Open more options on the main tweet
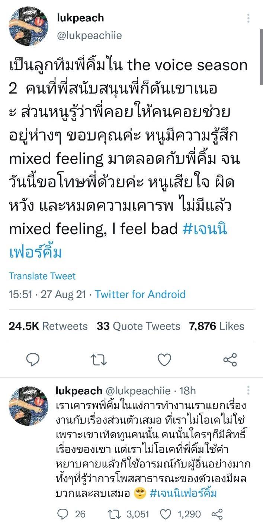263x530 pixels. [x=248, y=18]
